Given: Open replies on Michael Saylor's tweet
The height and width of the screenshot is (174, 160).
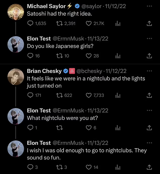Looking at the screenshot, I should point(30,23).
